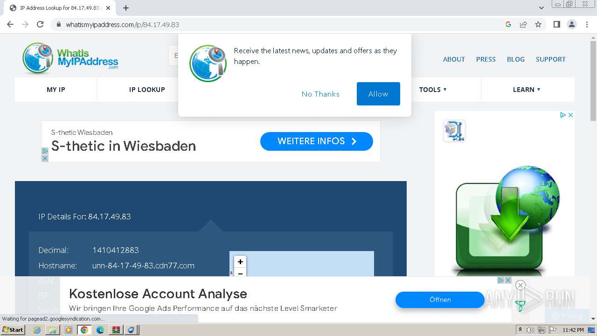The height and width of the screenshot is (336, 597).
Task: Share this page via share icon
Action: coord(523,24)
